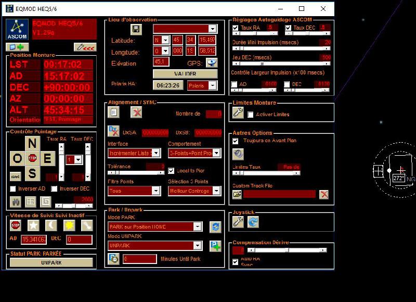Click the UNPARK button under Statut PARK
416x302 pixels.
click(x=51, y=262)
